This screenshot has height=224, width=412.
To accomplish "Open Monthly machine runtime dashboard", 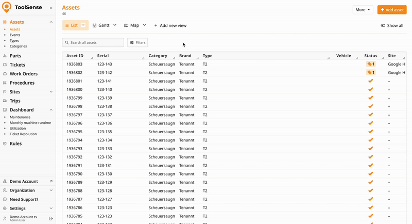I will pyautogui.click(x=30, y=123).
